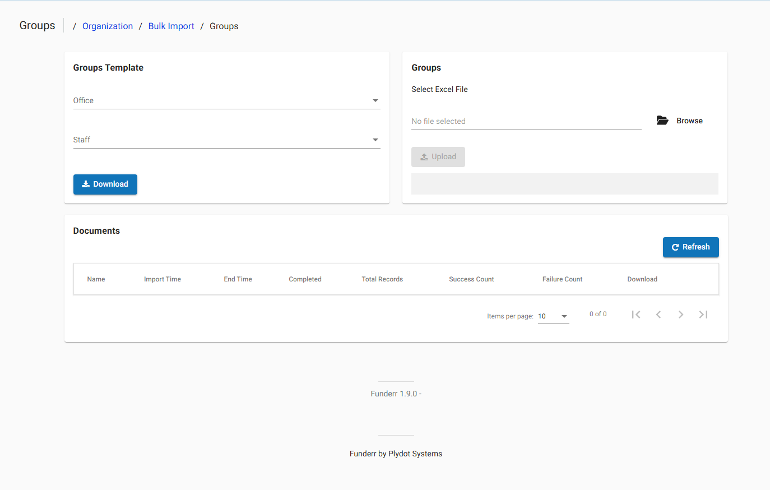Jump to first page using pagination icon
The image size is (770, 490).
tap(636, 314)
